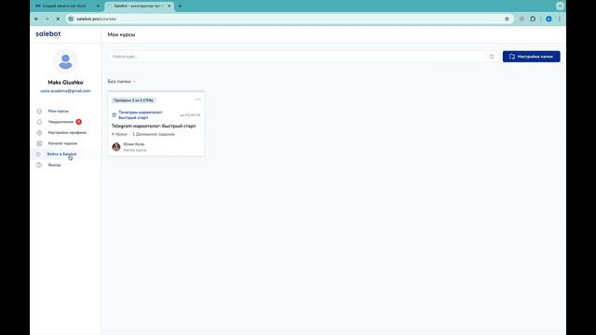Open Настройки профиля in the sidebar

point(67,132)
